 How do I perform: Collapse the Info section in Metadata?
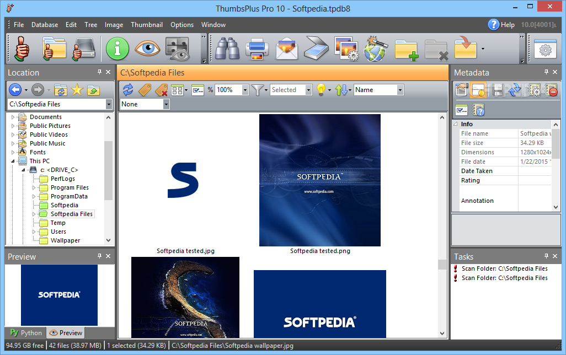pos(456,124)
